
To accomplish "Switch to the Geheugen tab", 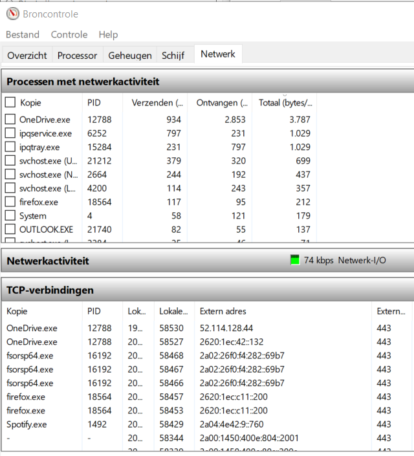I will [130, 55].
